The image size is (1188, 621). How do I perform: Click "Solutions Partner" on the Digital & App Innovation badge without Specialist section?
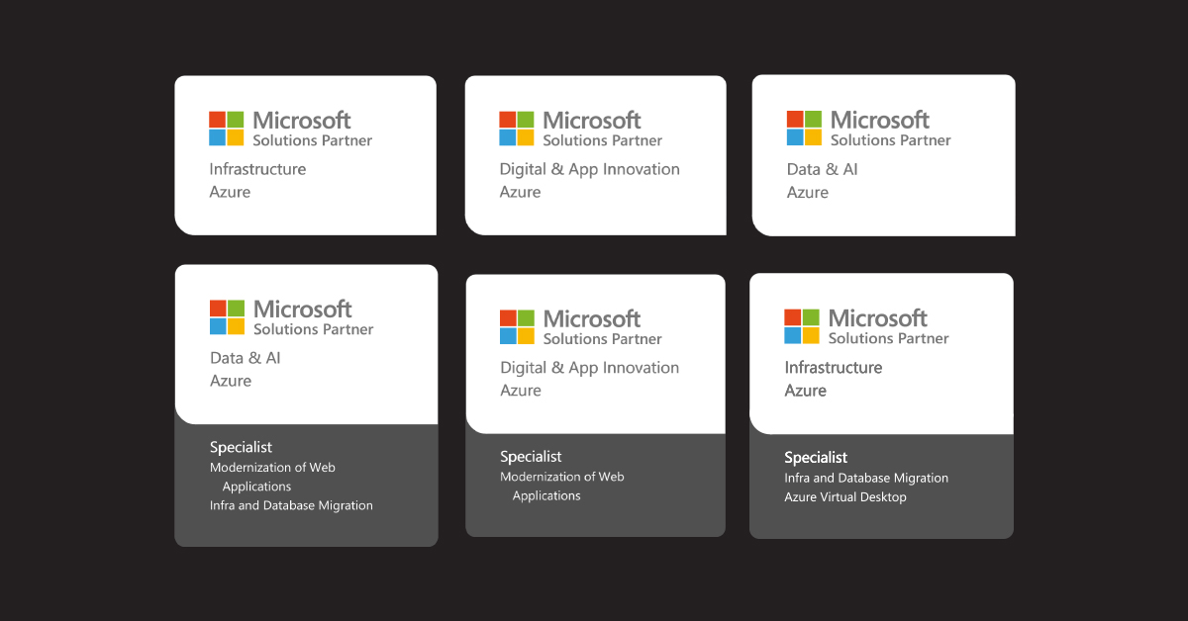[x=603, y=140]
